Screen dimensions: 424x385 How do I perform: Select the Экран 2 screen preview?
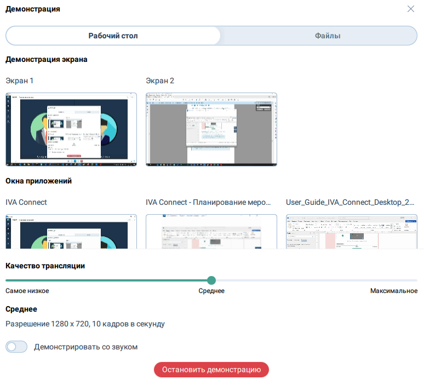211,129
